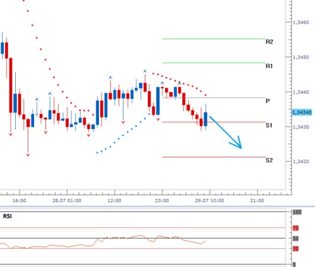
Task: Click the last blue candlestick near S1
Action: pyautogui.click(x=205, y=119)
